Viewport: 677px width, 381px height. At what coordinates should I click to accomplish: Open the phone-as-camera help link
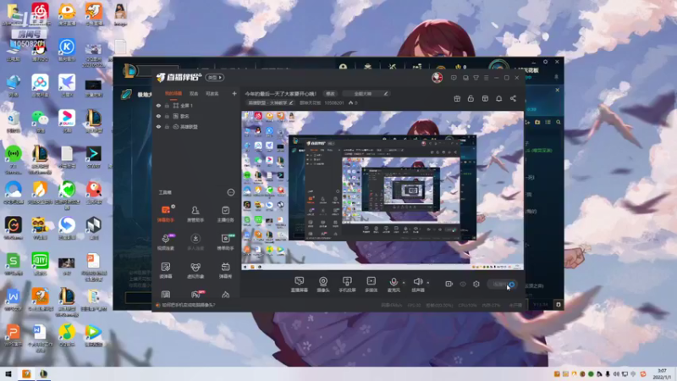click(x=189, y=305)
